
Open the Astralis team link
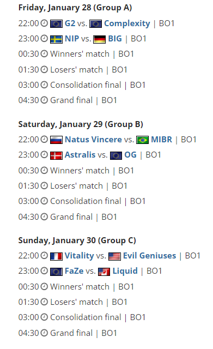click(80, 155)
